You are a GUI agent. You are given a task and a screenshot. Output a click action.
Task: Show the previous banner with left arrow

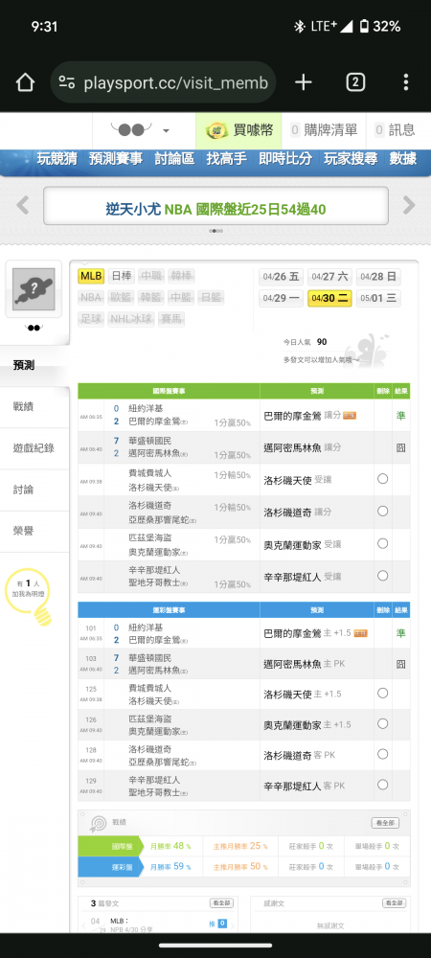(23, 205)
